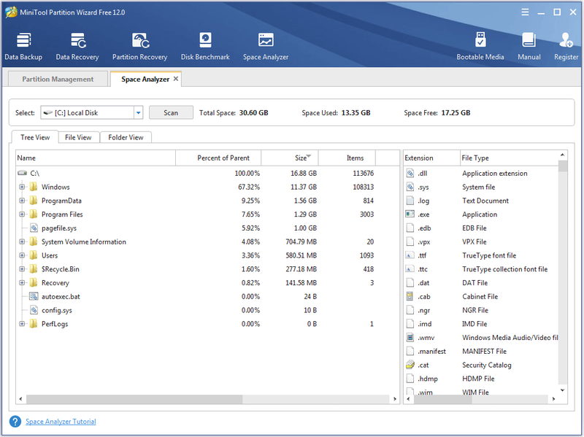This screenshot has height=437, width=584.
Task: Click the tree view horizontal scrollbar
Action: (x=134, y=399)
